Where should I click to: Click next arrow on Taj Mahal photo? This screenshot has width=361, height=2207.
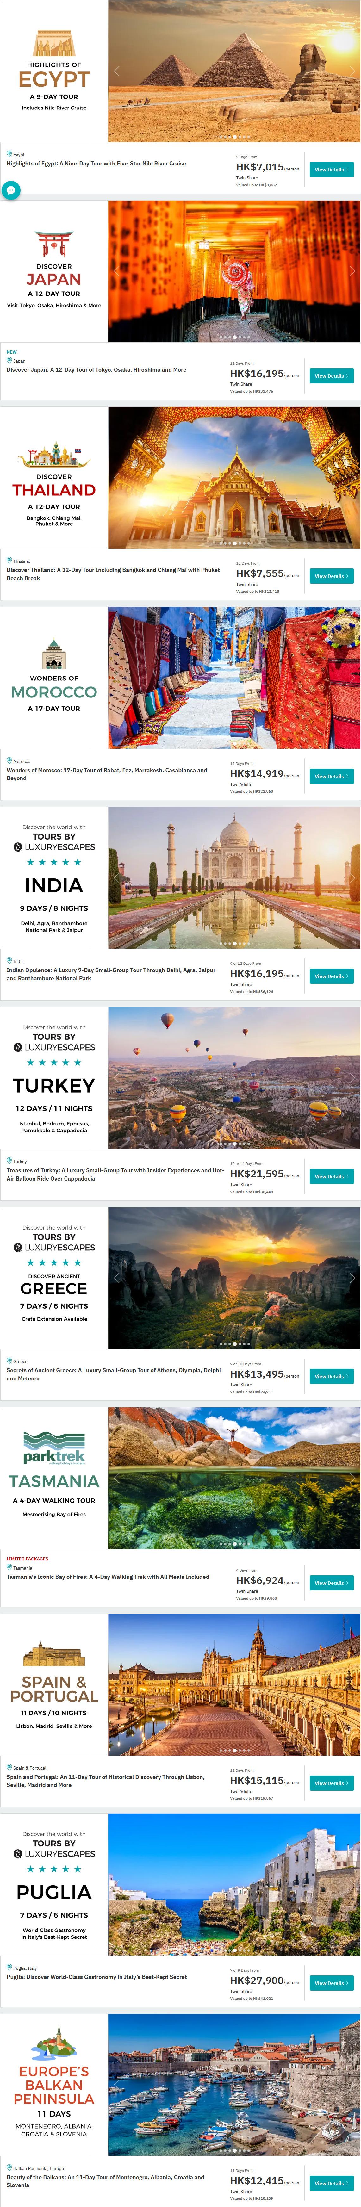pyautogui.click(x=352, y=877)
